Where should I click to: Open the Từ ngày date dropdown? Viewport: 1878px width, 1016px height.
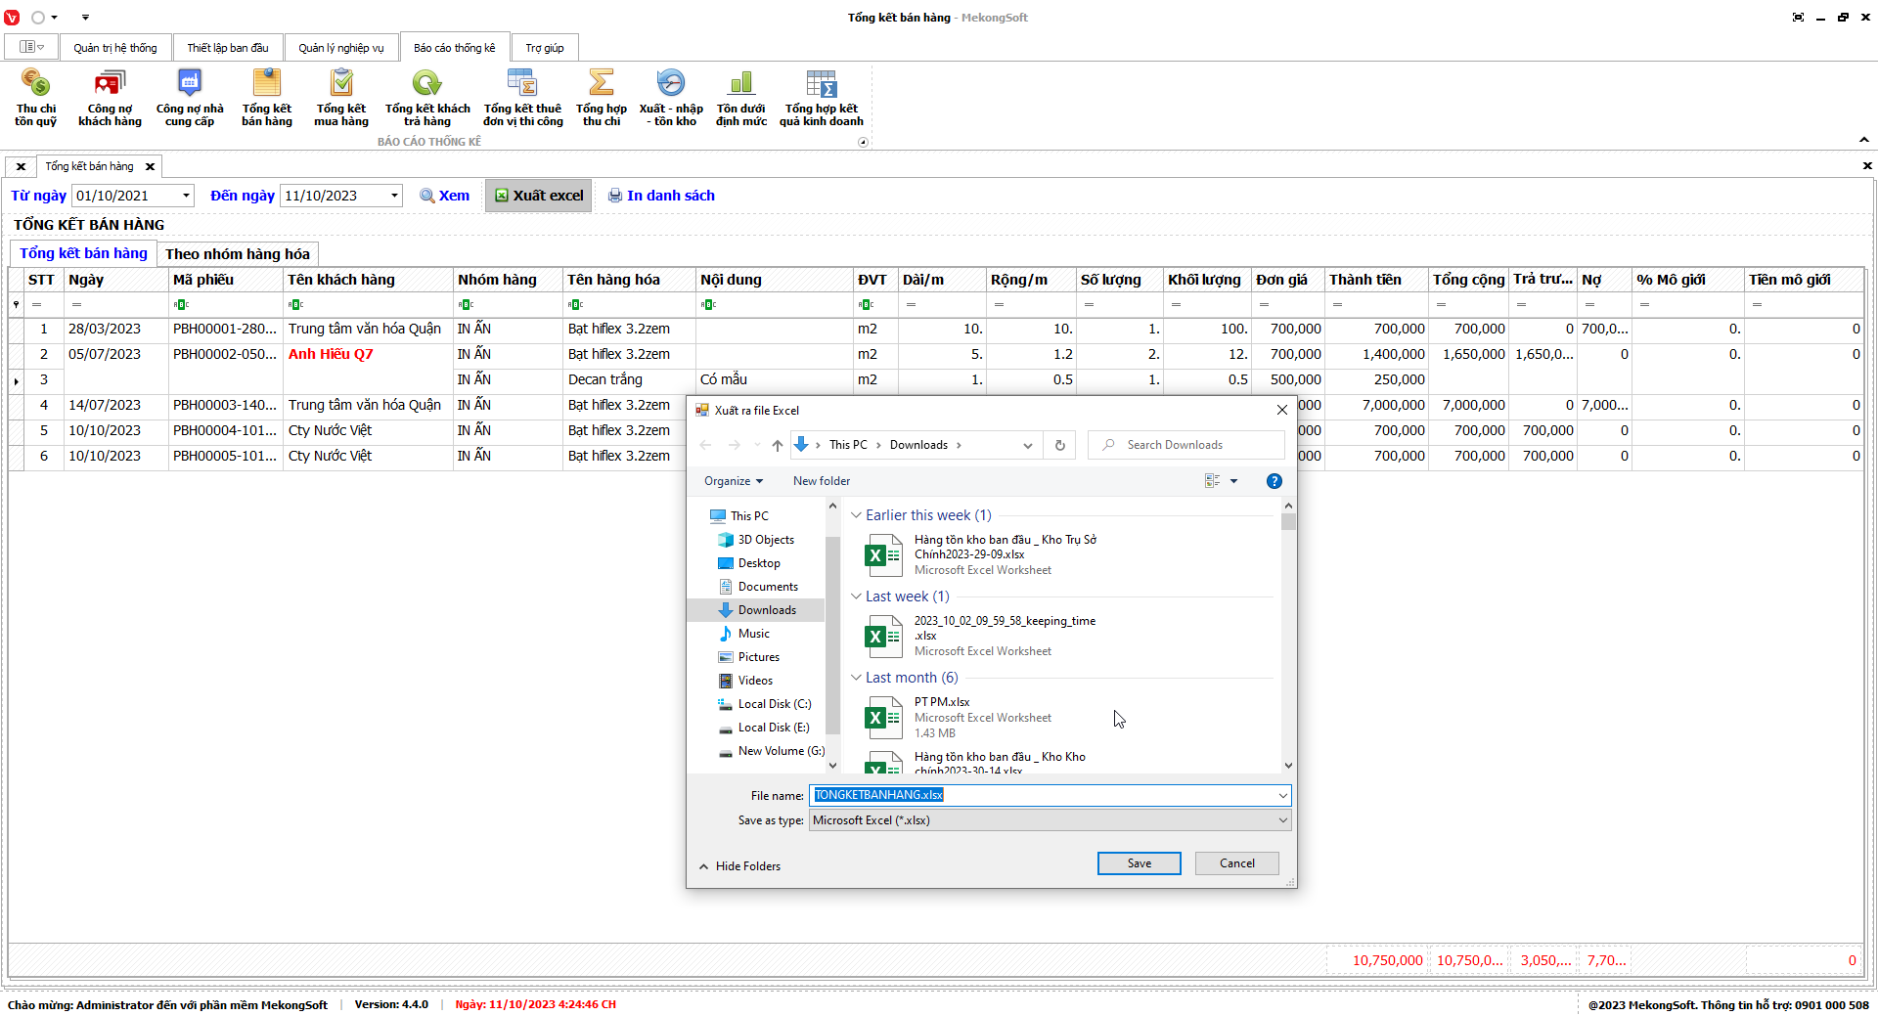(x=186, y=196)
